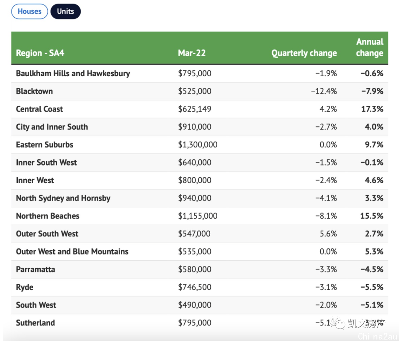Click City and Inner South's 4.0% annual change
The image size is (399, 341).
[374, 127]
